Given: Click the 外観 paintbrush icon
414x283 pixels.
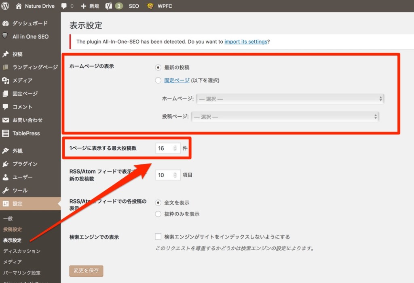Looking at the screenshot, I should click(6, 151).
